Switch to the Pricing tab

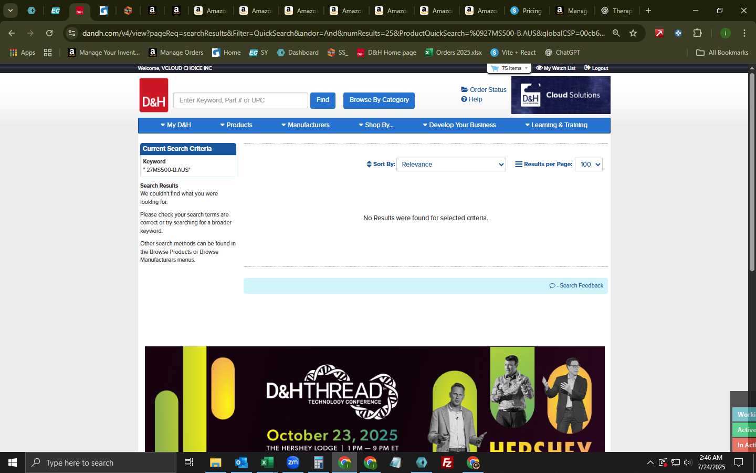point(527,11)
